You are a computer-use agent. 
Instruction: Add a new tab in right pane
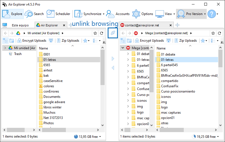click(x=177, y=25)
